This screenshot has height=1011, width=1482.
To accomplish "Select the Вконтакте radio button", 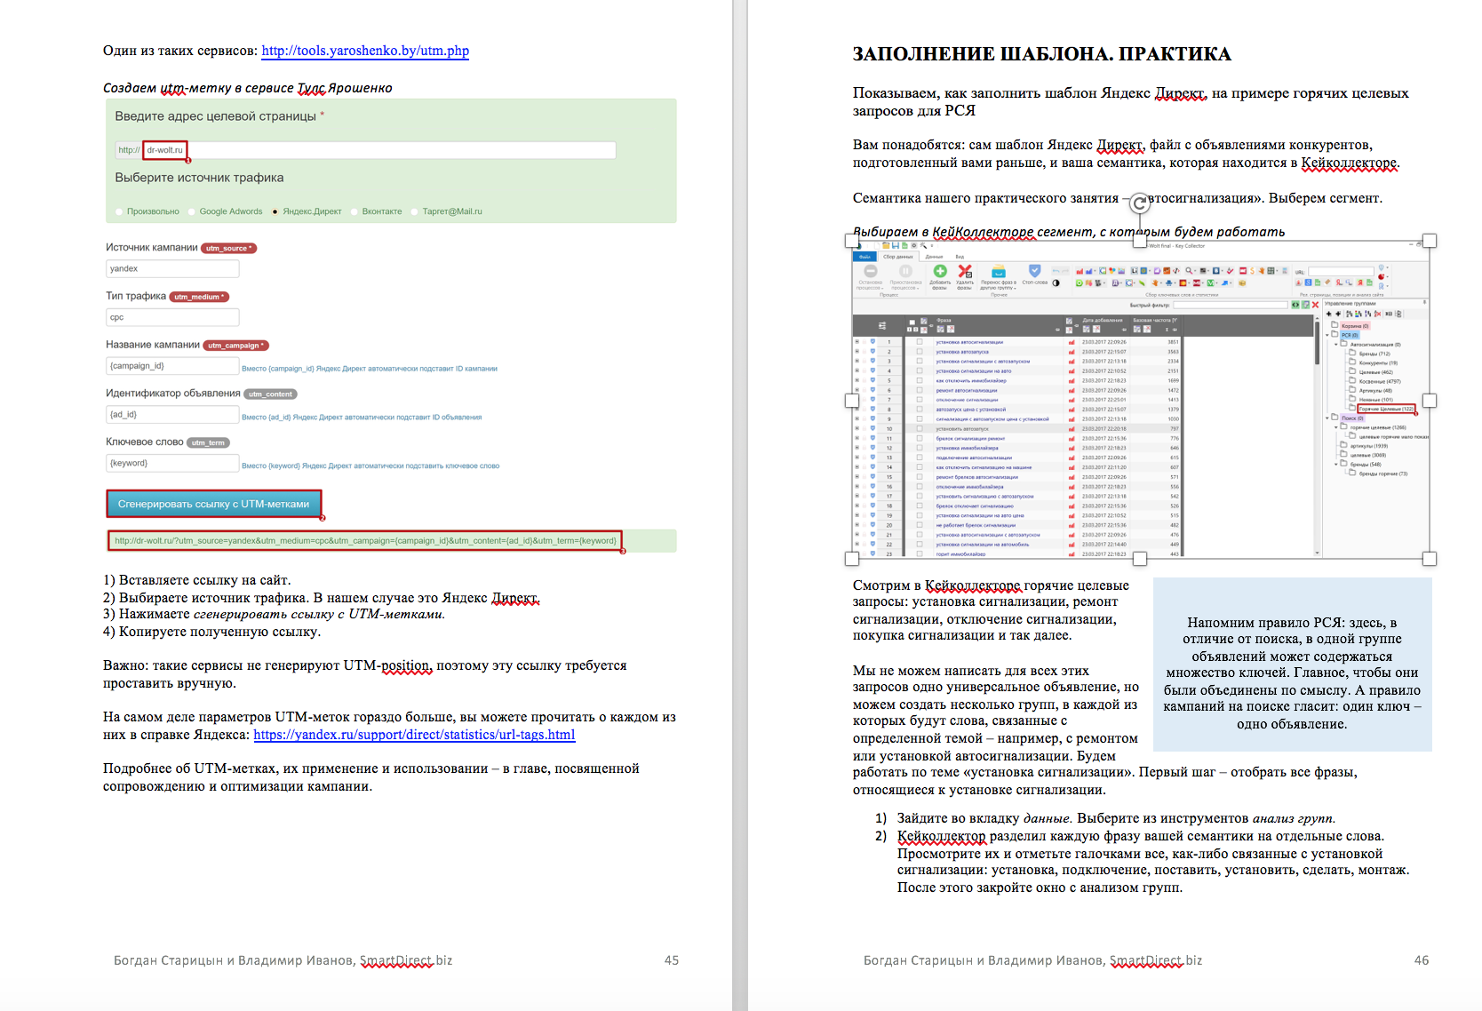I will pos(355,211).
